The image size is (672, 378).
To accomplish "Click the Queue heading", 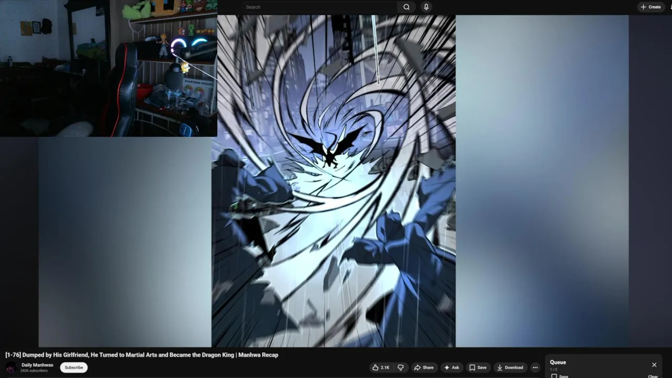I will (x=558, y=362).
